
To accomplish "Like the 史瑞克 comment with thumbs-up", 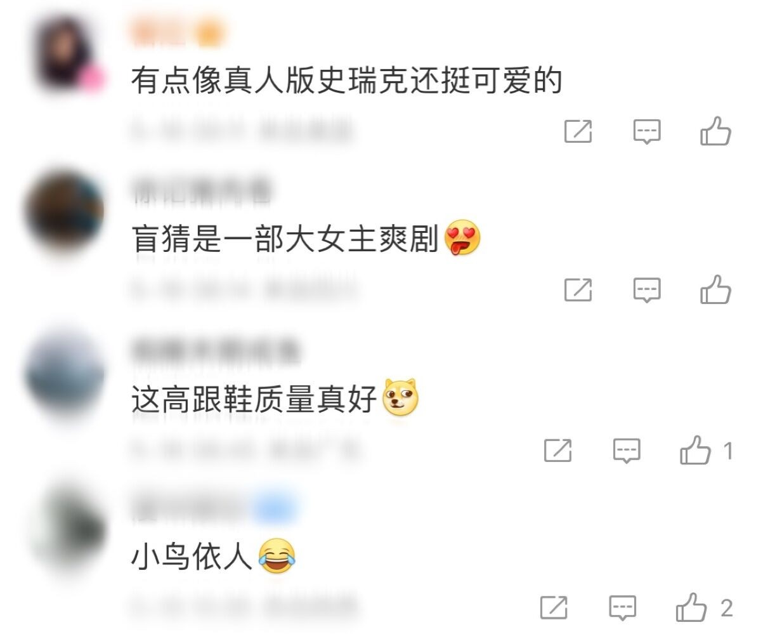I will click(715, 131).
